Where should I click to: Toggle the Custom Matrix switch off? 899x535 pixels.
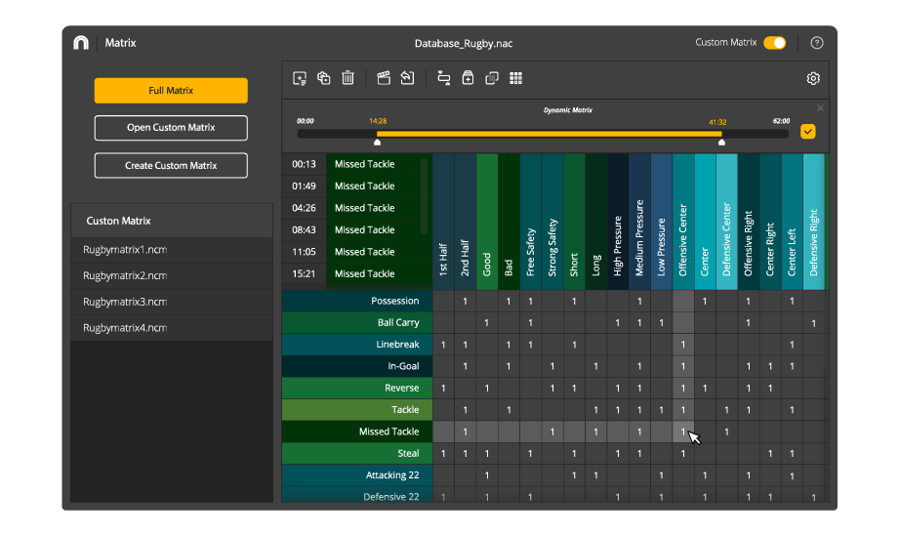click(774, 43)
